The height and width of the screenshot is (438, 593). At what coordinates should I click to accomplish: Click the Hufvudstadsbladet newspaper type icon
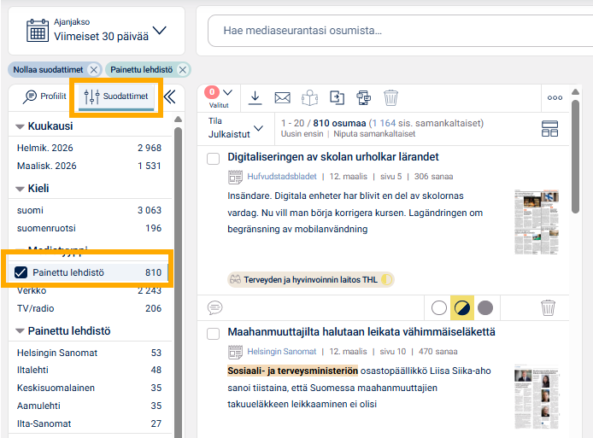pos(235,177)
